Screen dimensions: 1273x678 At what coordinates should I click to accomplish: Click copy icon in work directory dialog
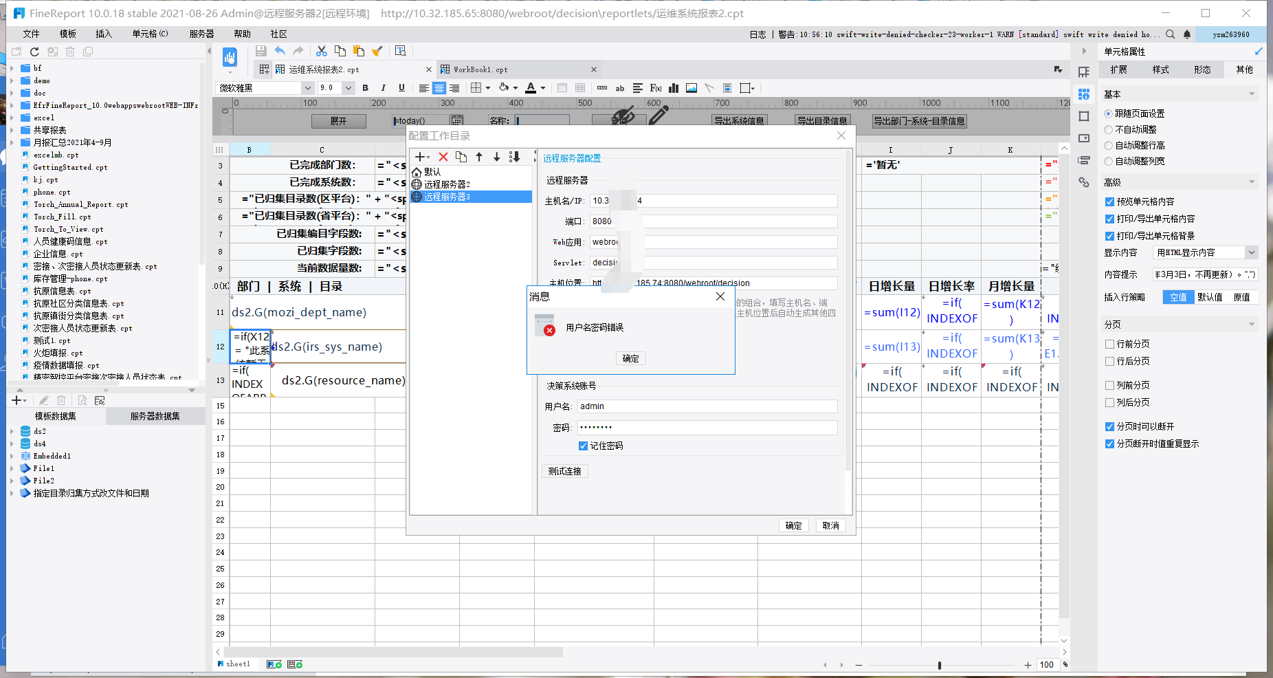461,157
